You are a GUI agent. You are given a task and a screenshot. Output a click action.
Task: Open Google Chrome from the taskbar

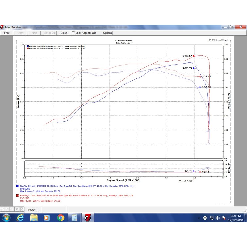61,218
